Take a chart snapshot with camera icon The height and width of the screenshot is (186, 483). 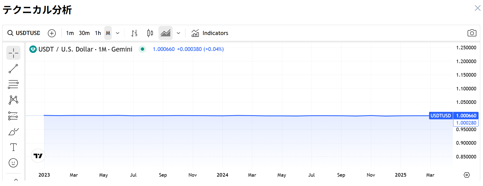pos(472,33)
